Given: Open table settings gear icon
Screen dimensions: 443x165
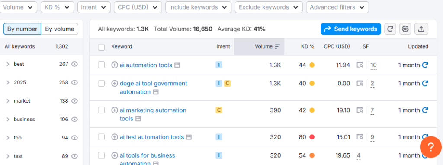Looking at the screenshot, I should click(405, 29).
